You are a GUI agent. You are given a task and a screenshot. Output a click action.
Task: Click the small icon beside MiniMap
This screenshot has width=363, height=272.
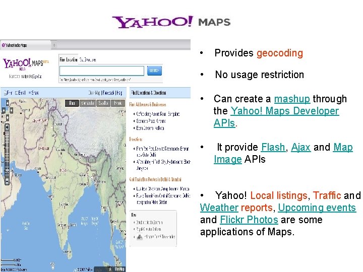point(110,269)
